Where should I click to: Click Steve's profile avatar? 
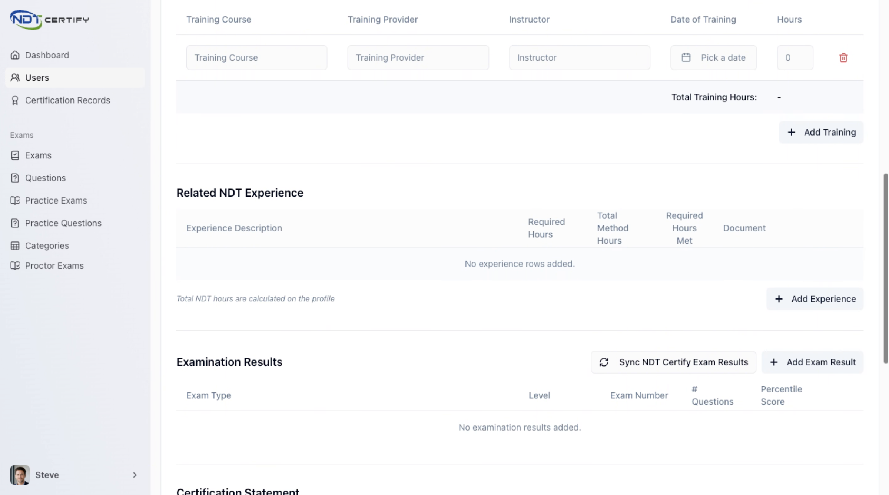click(x=20, y=475)
